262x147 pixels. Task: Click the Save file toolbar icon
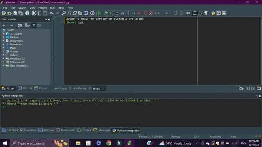tap(15, 13)
